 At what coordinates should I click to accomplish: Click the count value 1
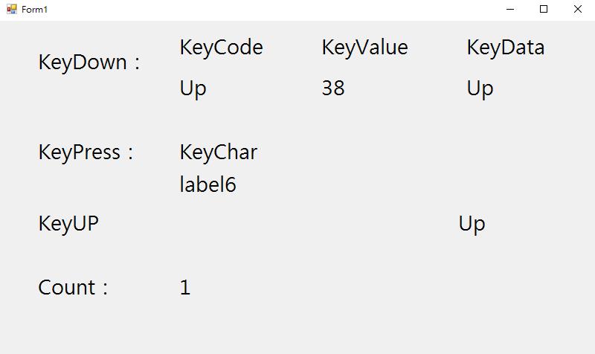point(185,288)
